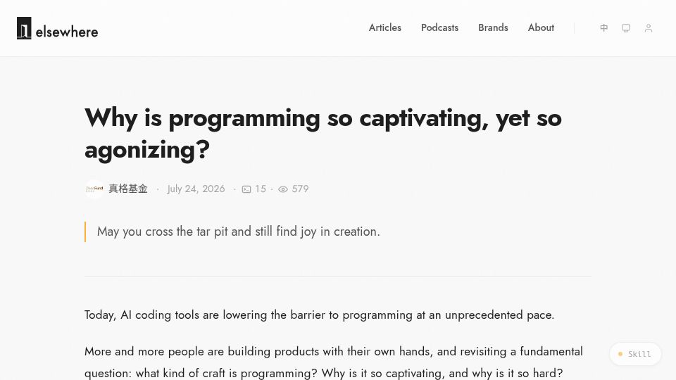Click the comment count 15
The image size is (676, 380).
coord(261,189)
